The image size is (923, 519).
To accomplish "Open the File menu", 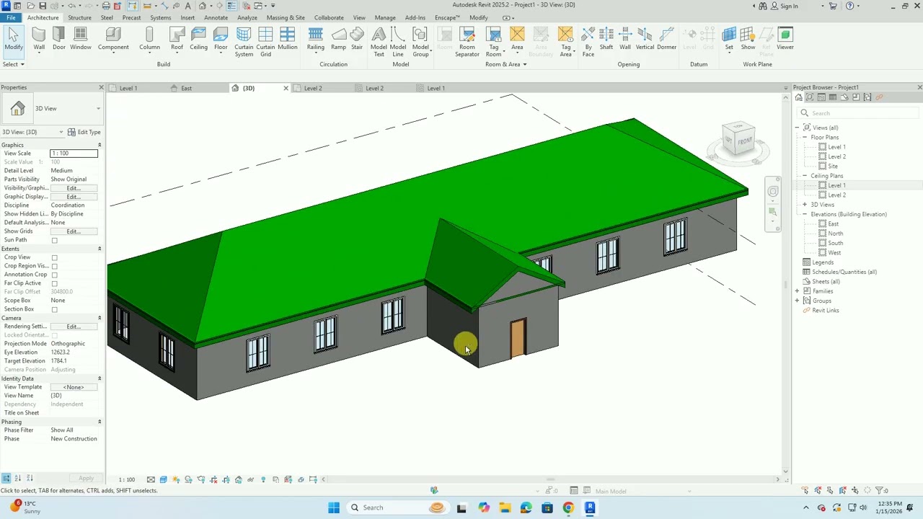I will pyautogui.click(x=11, y=17).
